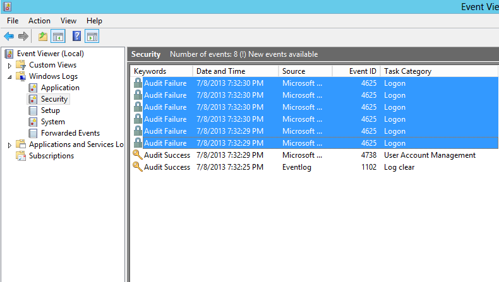This screenshot has width=499, height=282.
Task: Click the Setup log icon
Action: [x=33, y=110]
